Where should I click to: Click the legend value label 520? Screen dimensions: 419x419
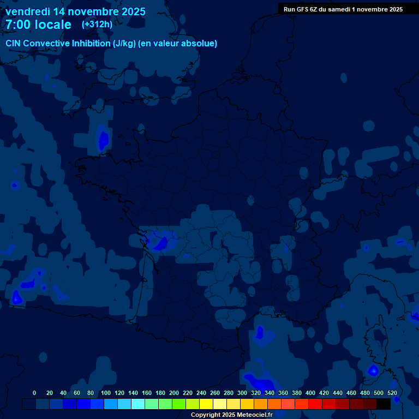[x=392, y=393]
